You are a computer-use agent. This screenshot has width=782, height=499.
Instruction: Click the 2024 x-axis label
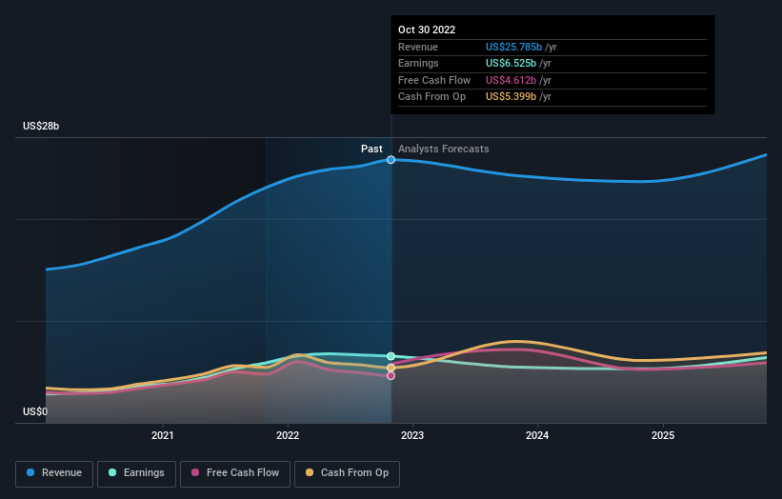tap(537, 435)
